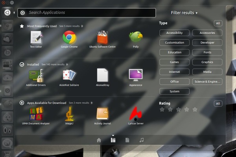The image size is (236, 157).
Task: Toggle Internet type filter
Action: point(174,72)
